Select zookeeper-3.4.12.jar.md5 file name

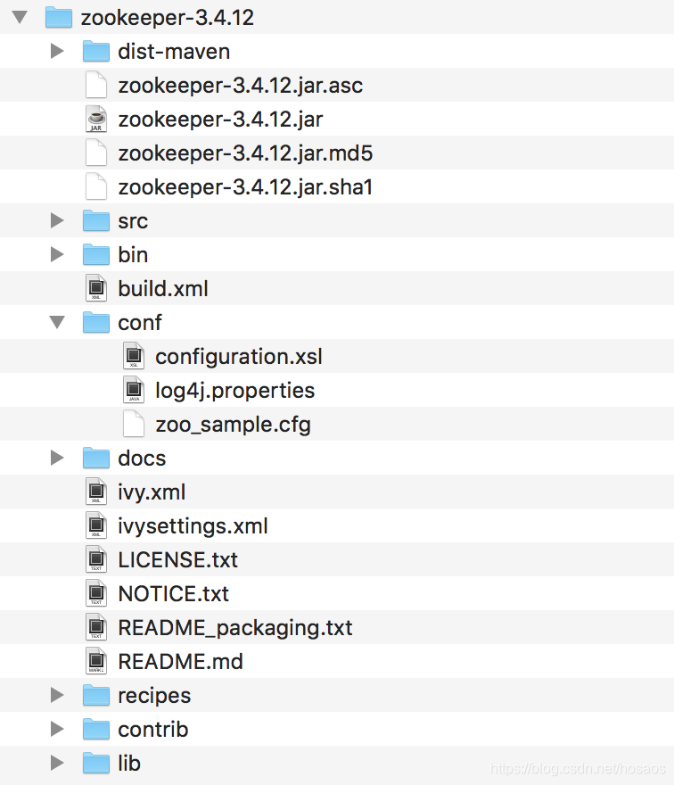coord(245,153)
